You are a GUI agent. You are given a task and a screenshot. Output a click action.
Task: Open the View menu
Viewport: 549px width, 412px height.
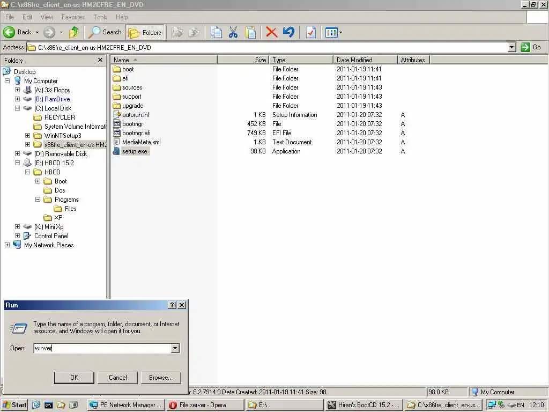point(47,17)
